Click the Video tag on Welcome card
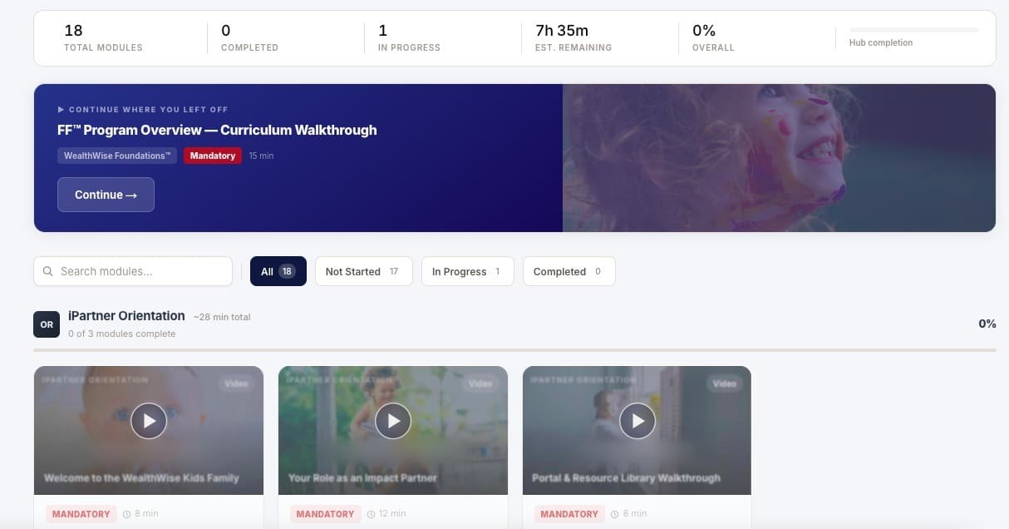This screenshot has width=1009, height=529. coord(236,383)
